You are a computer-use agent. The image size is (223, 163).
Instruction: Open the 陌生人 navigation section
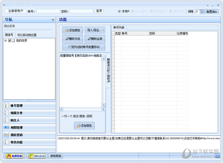29,120
